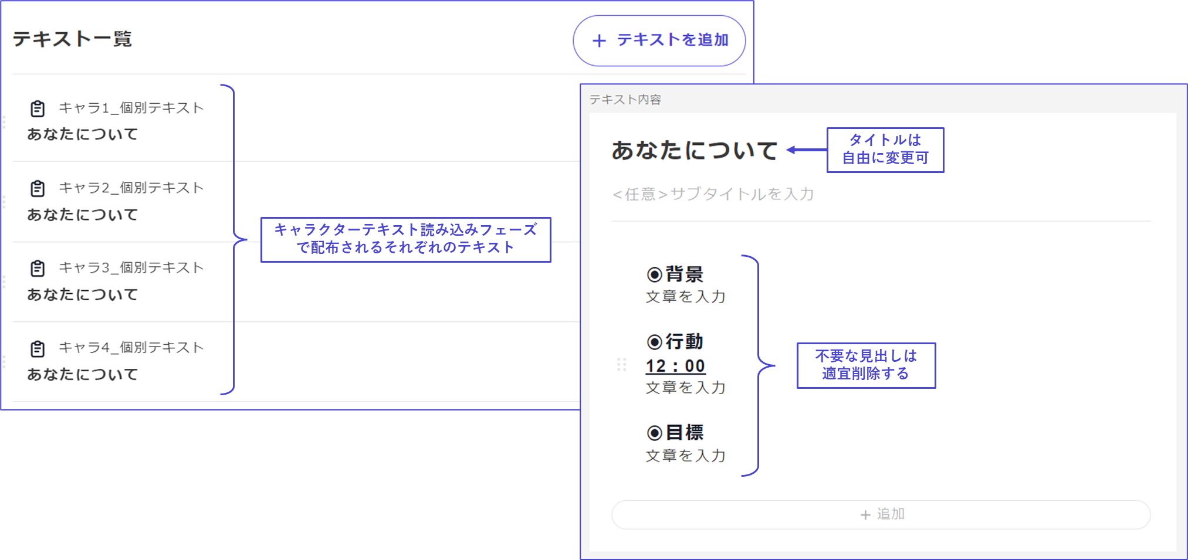Select the キャラ3_個別テキスト list entry
Screen dimensions: 1188x560
[x=117, y=281]
